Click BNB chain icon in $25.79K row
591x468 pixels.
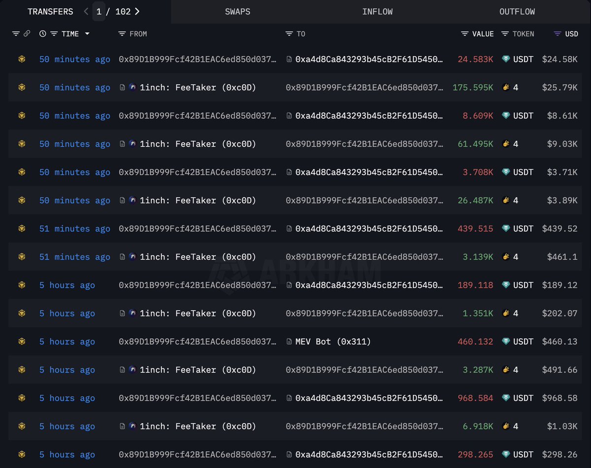coord(22,87)
